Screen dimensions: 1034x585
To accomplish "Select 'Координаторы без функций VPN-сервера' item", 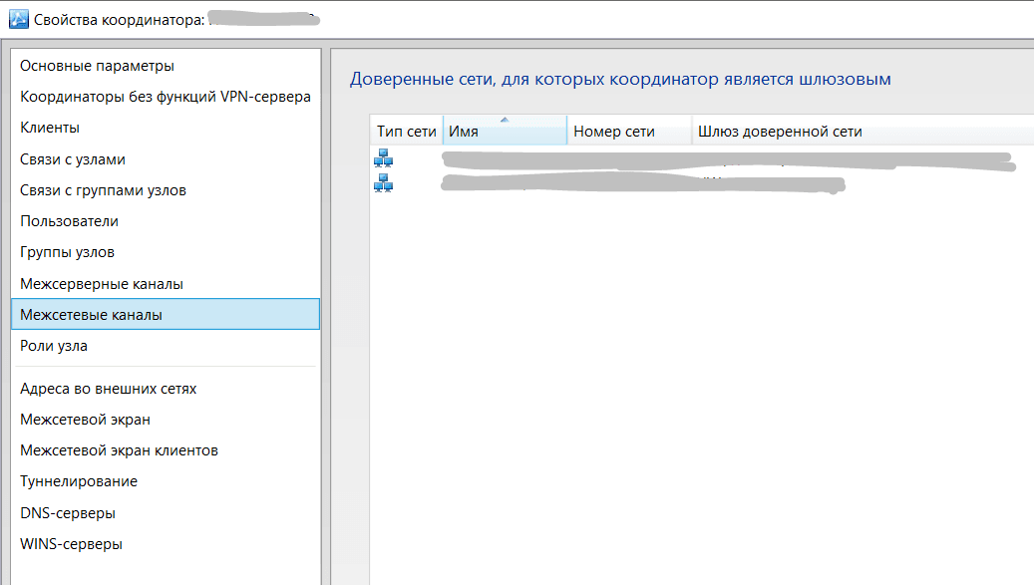I will coord(166,97).
